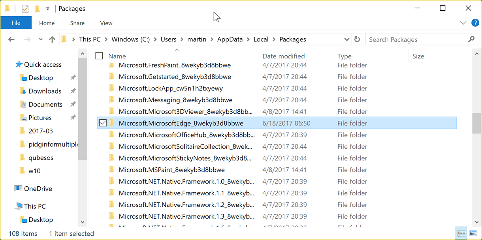
Task: Click the file list vertical scrollbar thumb
Action: coord(477,124)
